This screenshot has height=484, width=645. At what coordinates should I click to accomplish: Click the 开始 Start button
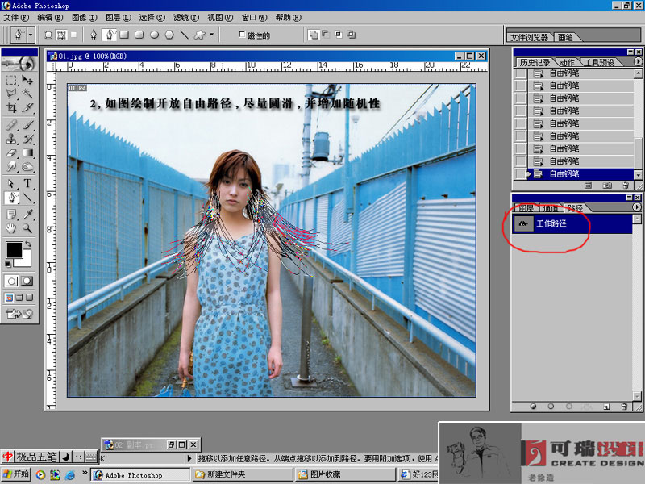pyautogui.click(x=16, y=474)
